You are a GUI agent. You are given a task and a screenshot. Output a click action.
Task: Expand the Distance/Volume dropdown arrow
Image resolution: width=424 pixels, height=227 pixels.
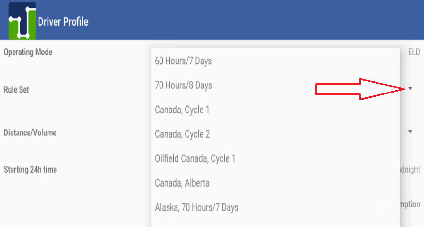(410, 132)
